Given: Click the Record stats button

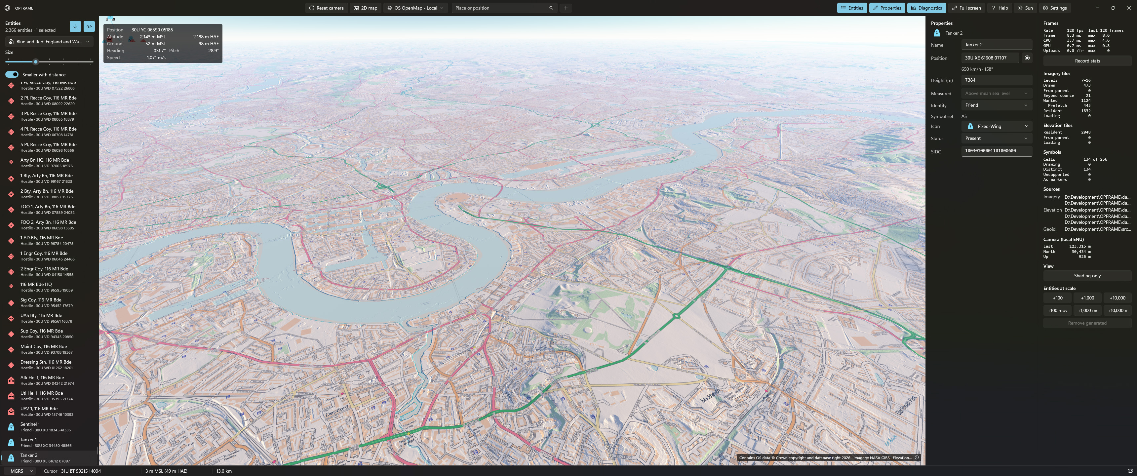Looking at the screenshot, I should tap(1087, 61).
